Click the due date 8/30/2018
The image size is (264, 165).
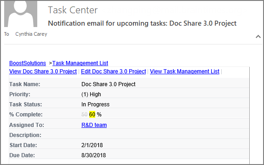[93, 155]
